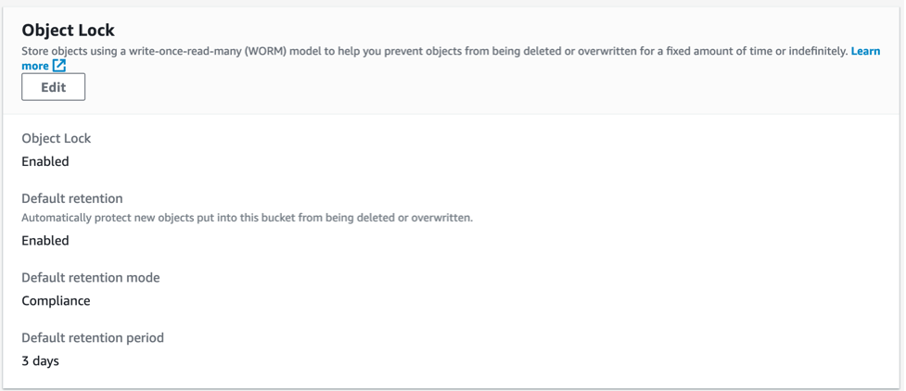
Task: Select the Default retention mode label
Action: (90, 277)
